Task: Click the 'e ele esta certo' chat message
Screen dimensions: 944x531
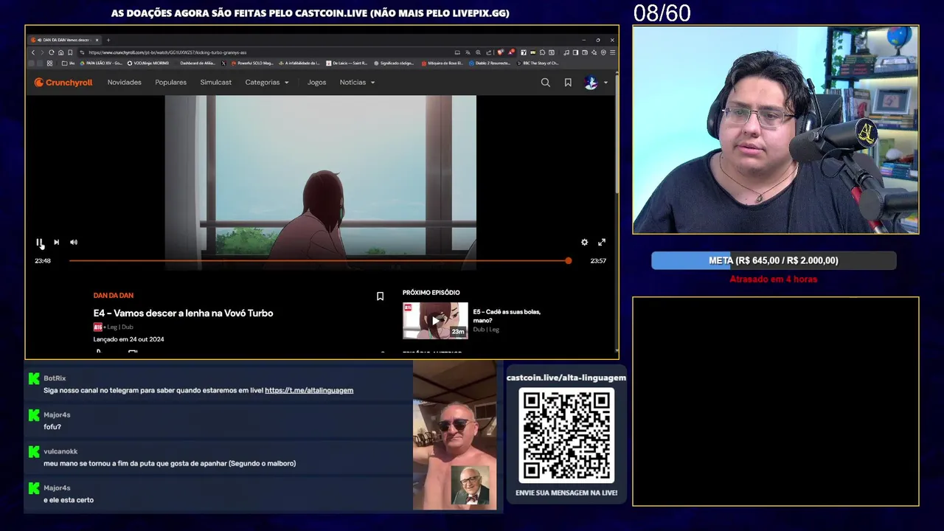Action: tap(69, 500)
